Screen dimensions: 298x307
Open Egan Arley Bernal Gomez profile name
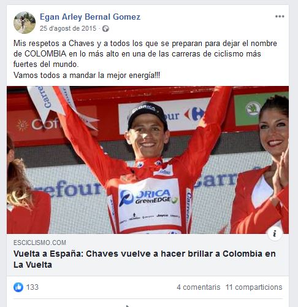(90, 17)
